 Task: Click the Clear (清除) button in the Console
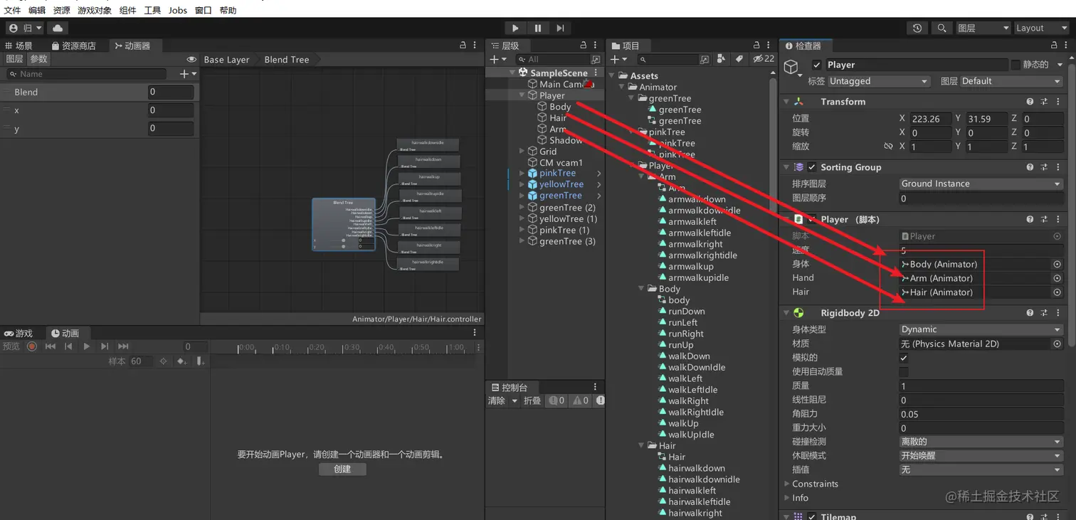click(496, 400)
